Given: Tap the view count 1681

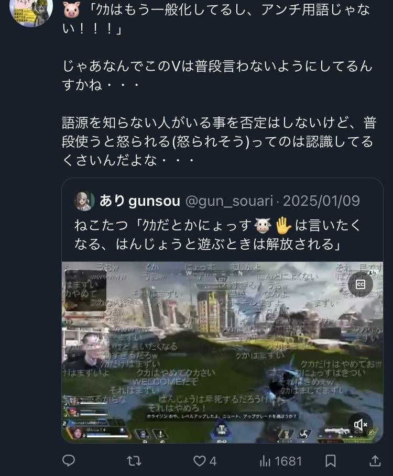Looking at the screenshot, I should (288, 461).
